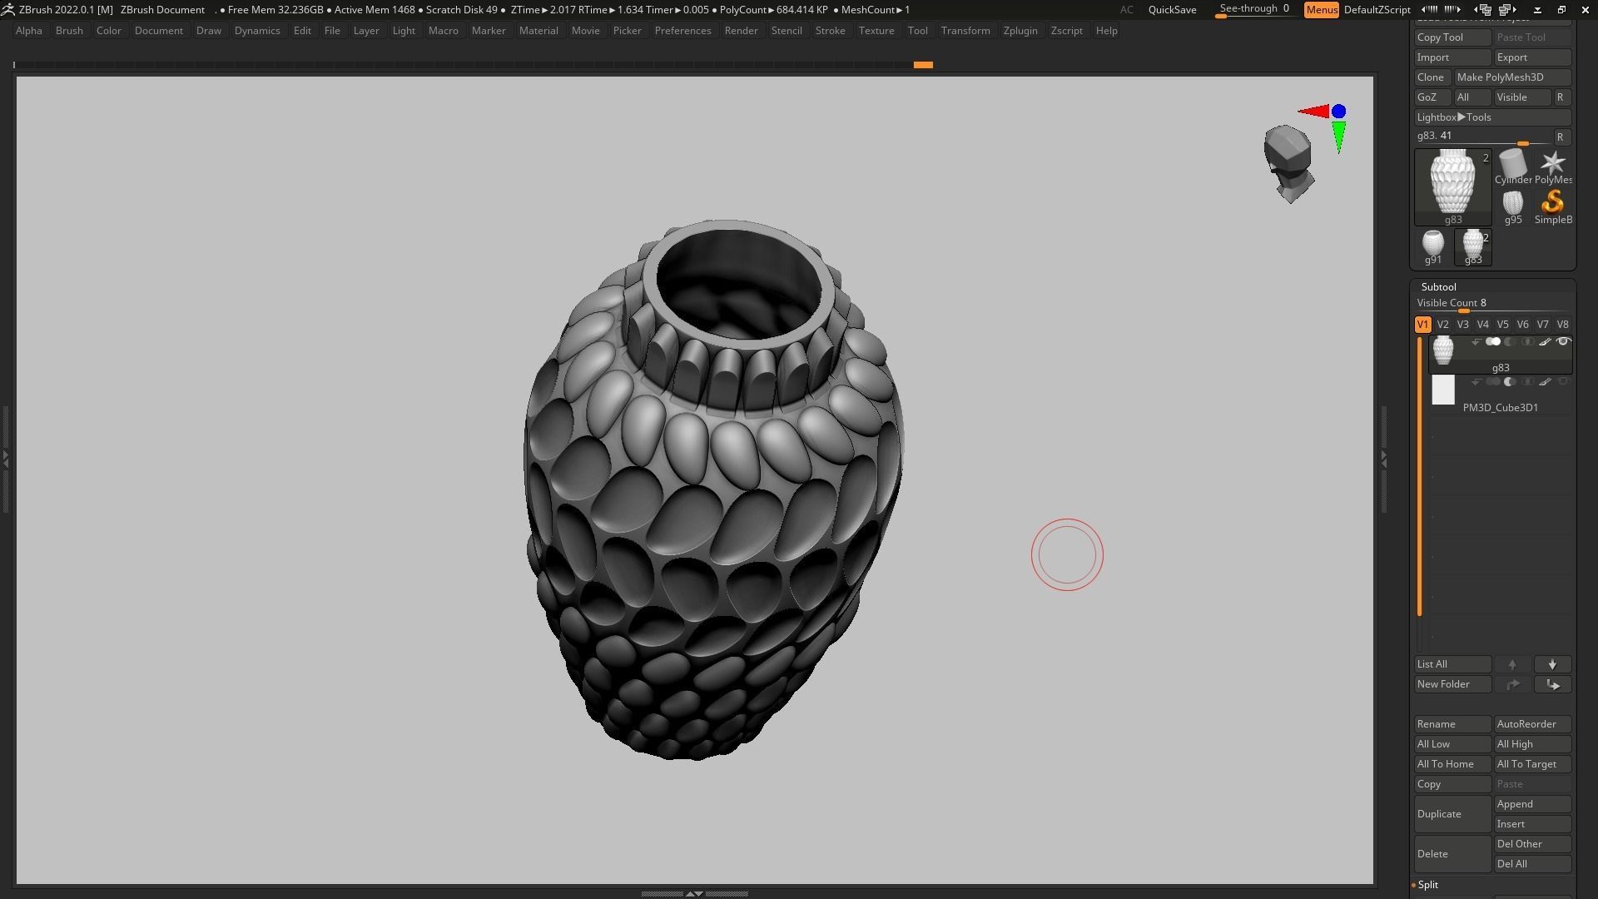Choose the SimpleBrush tool icon
The image size is (1598, 899).
coord(1552,204)
